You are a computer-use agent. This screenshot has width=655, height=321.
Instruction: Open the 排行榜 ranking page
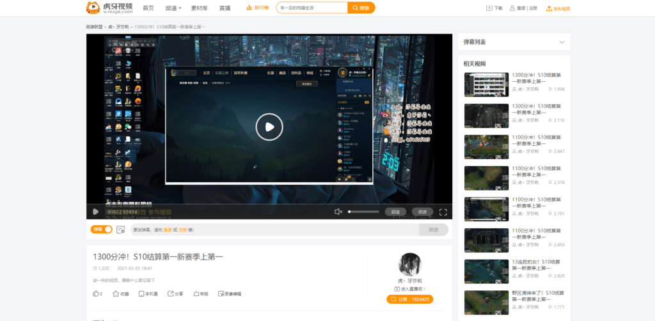point(258,8)
